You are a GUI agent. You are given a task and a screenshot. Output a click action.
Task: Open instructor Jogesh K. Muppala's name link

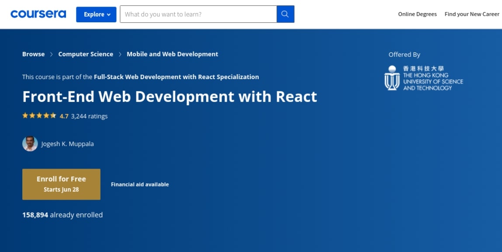(67, 144)
